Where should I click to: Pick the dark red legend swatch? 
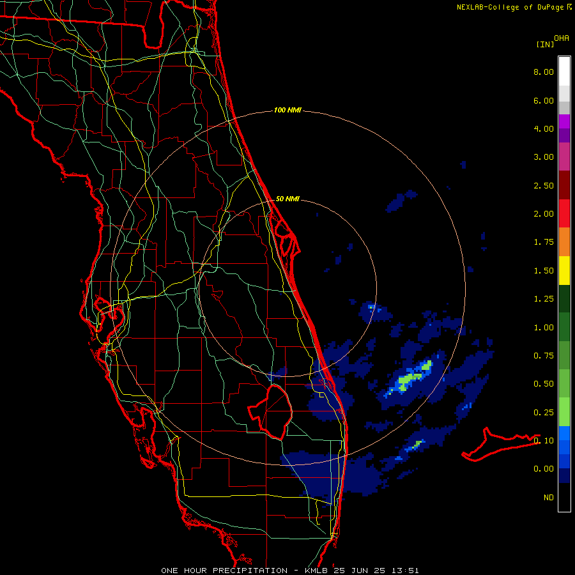point(564,185)
